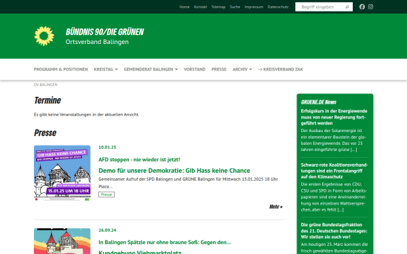
Task: Open the Facebook page icon
Action: click(362, 7)
